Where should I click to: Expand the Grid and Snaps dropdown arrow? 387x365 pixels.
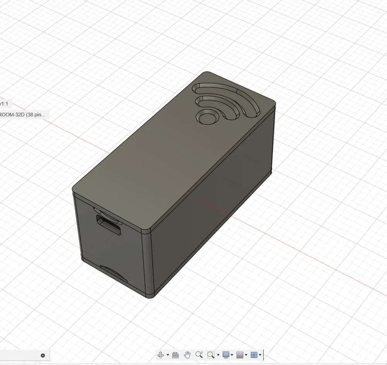(246, 355)
